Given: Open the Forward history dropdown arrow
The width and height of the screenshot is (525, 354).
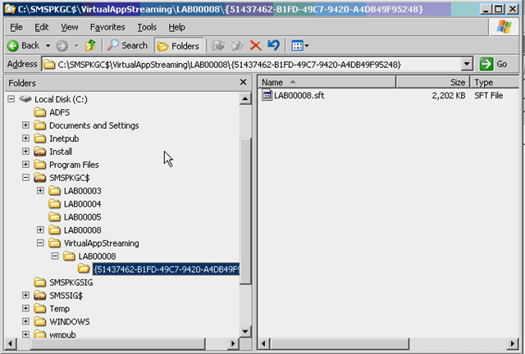Looking at the screenshot, I should pyautogui.click(x=76, y=46).
